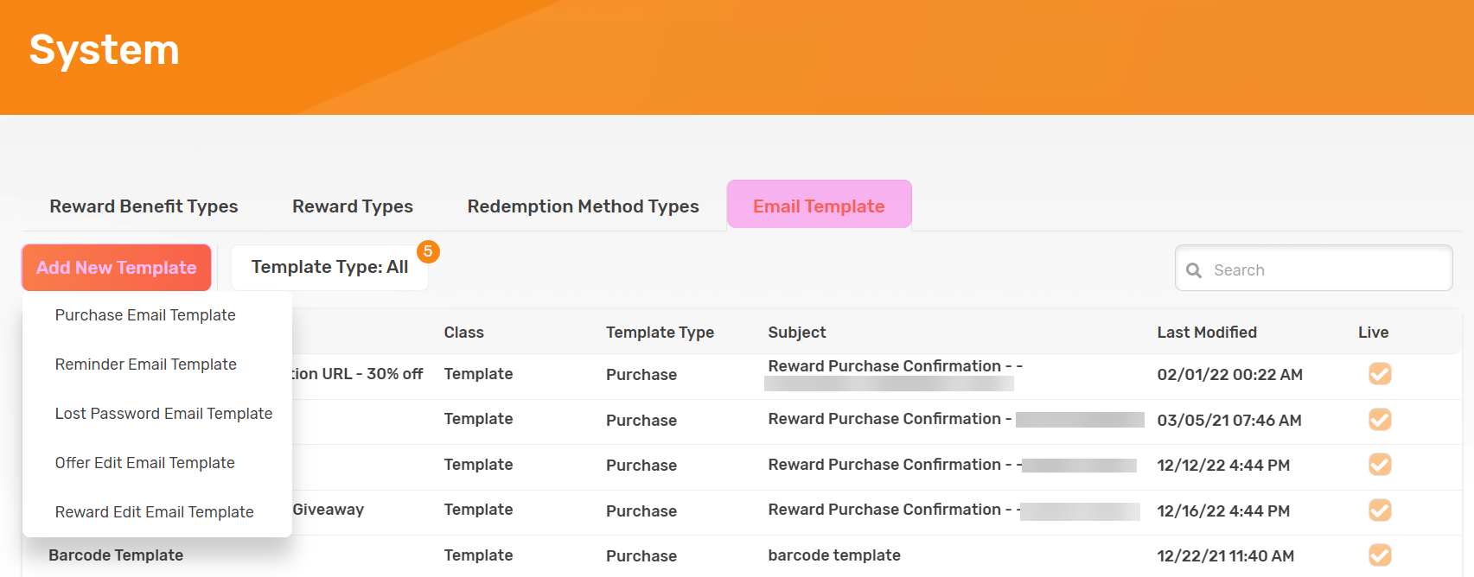Pick Lost Password Email Template
Image resolution: width=1474 pixels, height=577 pixels.
(163, 414)
